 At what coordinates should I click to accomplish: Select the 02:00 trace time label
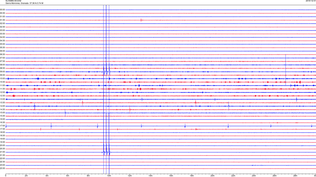point(2,23)
